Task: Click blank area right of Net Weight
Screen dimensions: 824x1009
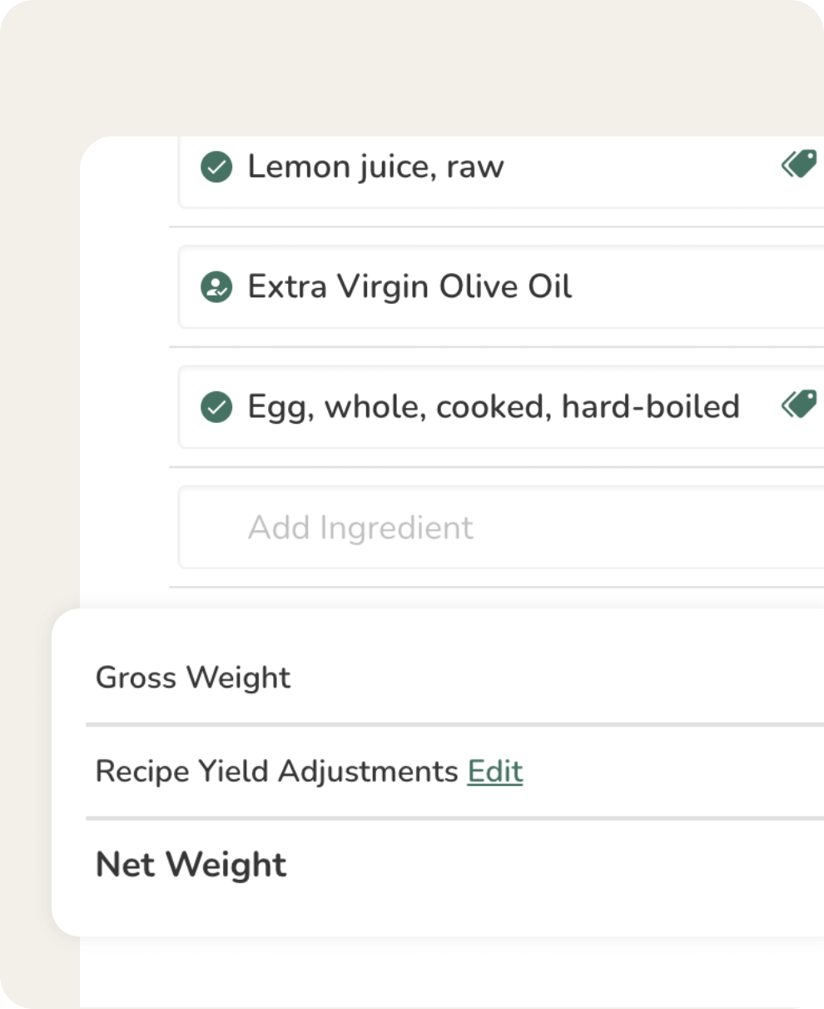Action: pyautogui.click(x=566, y=865)
